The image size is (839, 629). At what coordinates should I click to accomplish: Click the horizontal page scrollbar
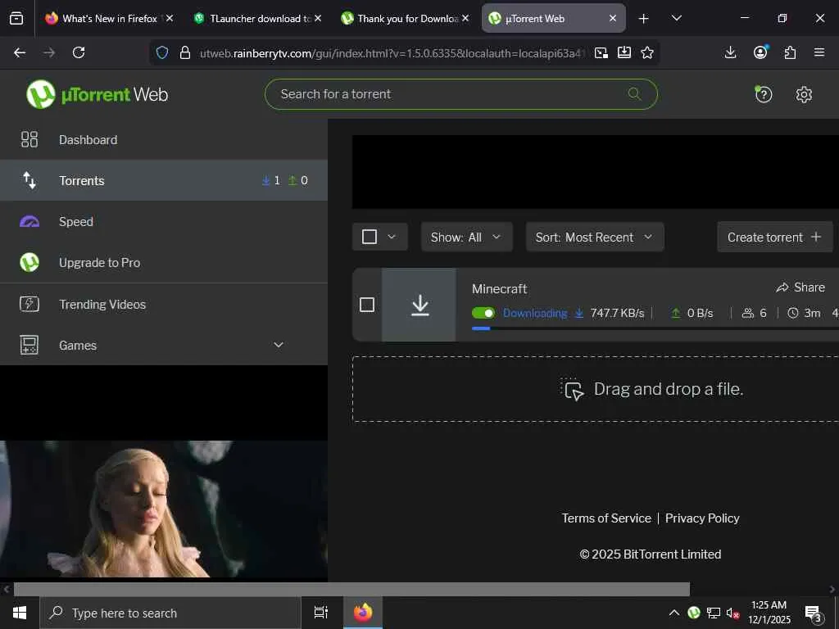click(351, 589)
